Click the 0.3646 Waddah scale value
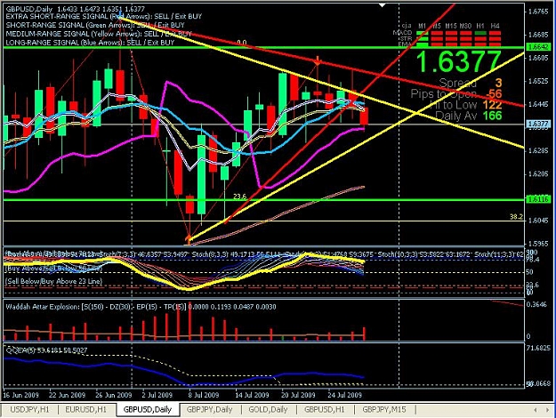Screen dimensions: 556x418 pos(538,304)
